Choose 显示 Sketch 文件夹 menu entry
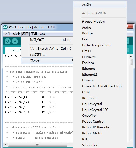The height and width of the screenshot is (148, 136). tap(47, 49)
